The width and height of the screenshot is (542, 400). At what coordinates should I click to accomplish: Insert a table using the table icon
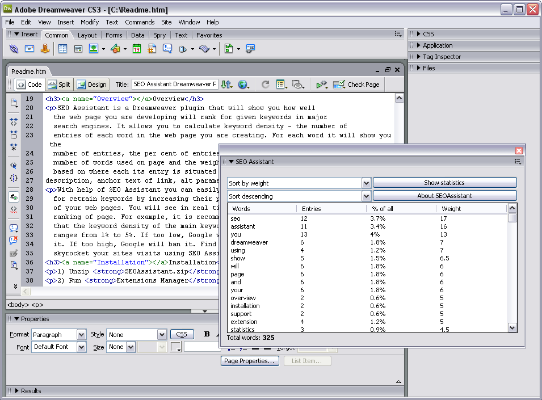click(x=62, y=49)
